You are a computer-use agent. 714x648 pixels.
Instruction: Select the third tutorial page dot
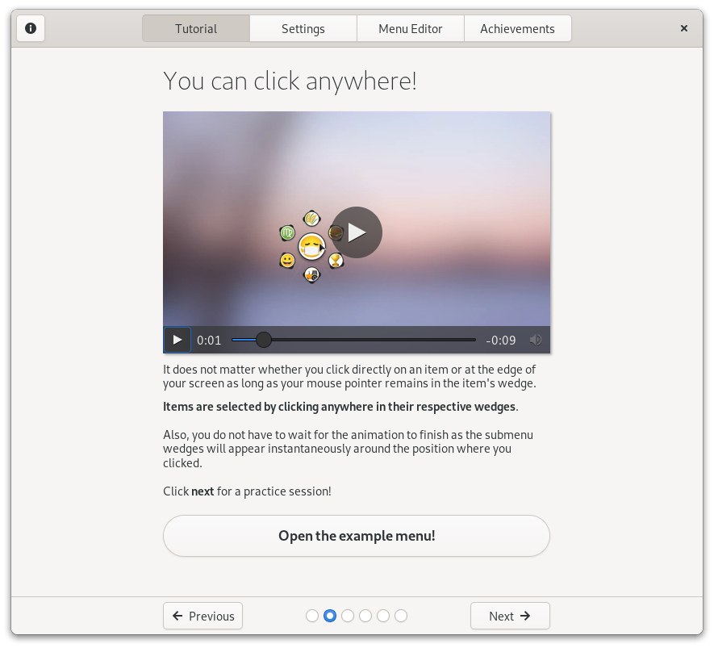click(348, 616)
